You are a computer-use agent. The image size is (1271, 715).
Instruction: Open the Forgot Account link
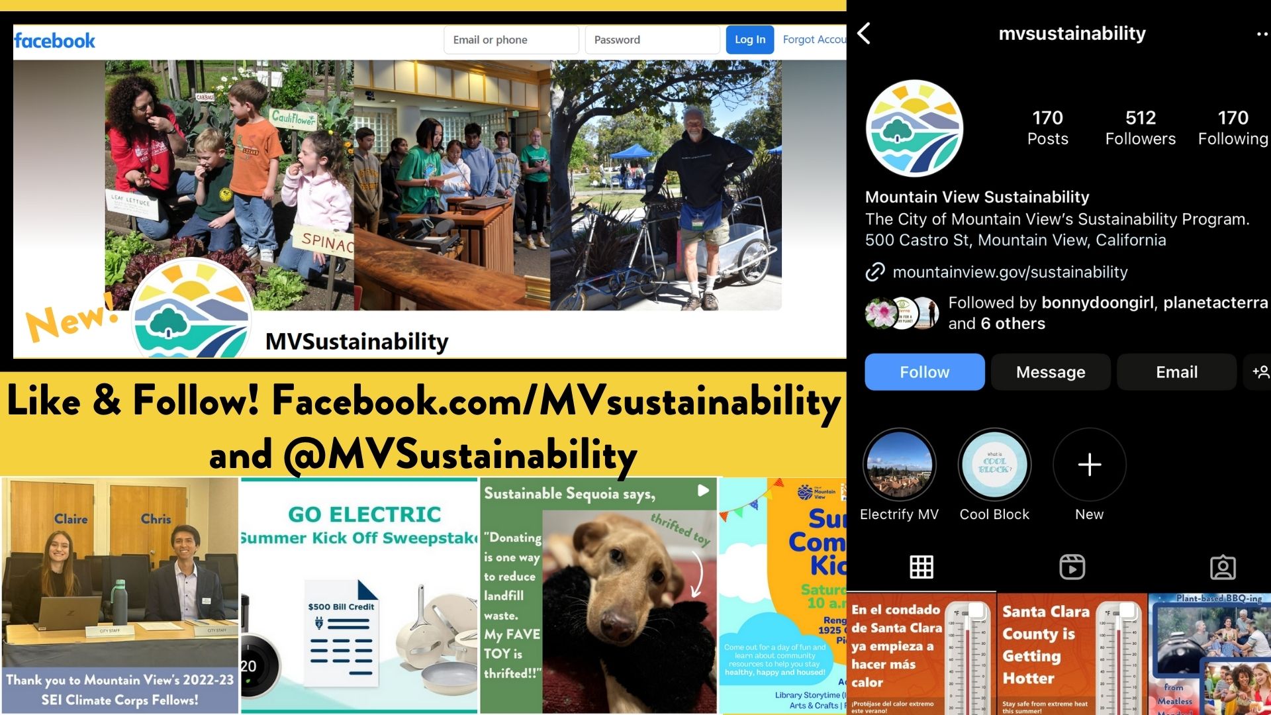click(x=814, y=40)
